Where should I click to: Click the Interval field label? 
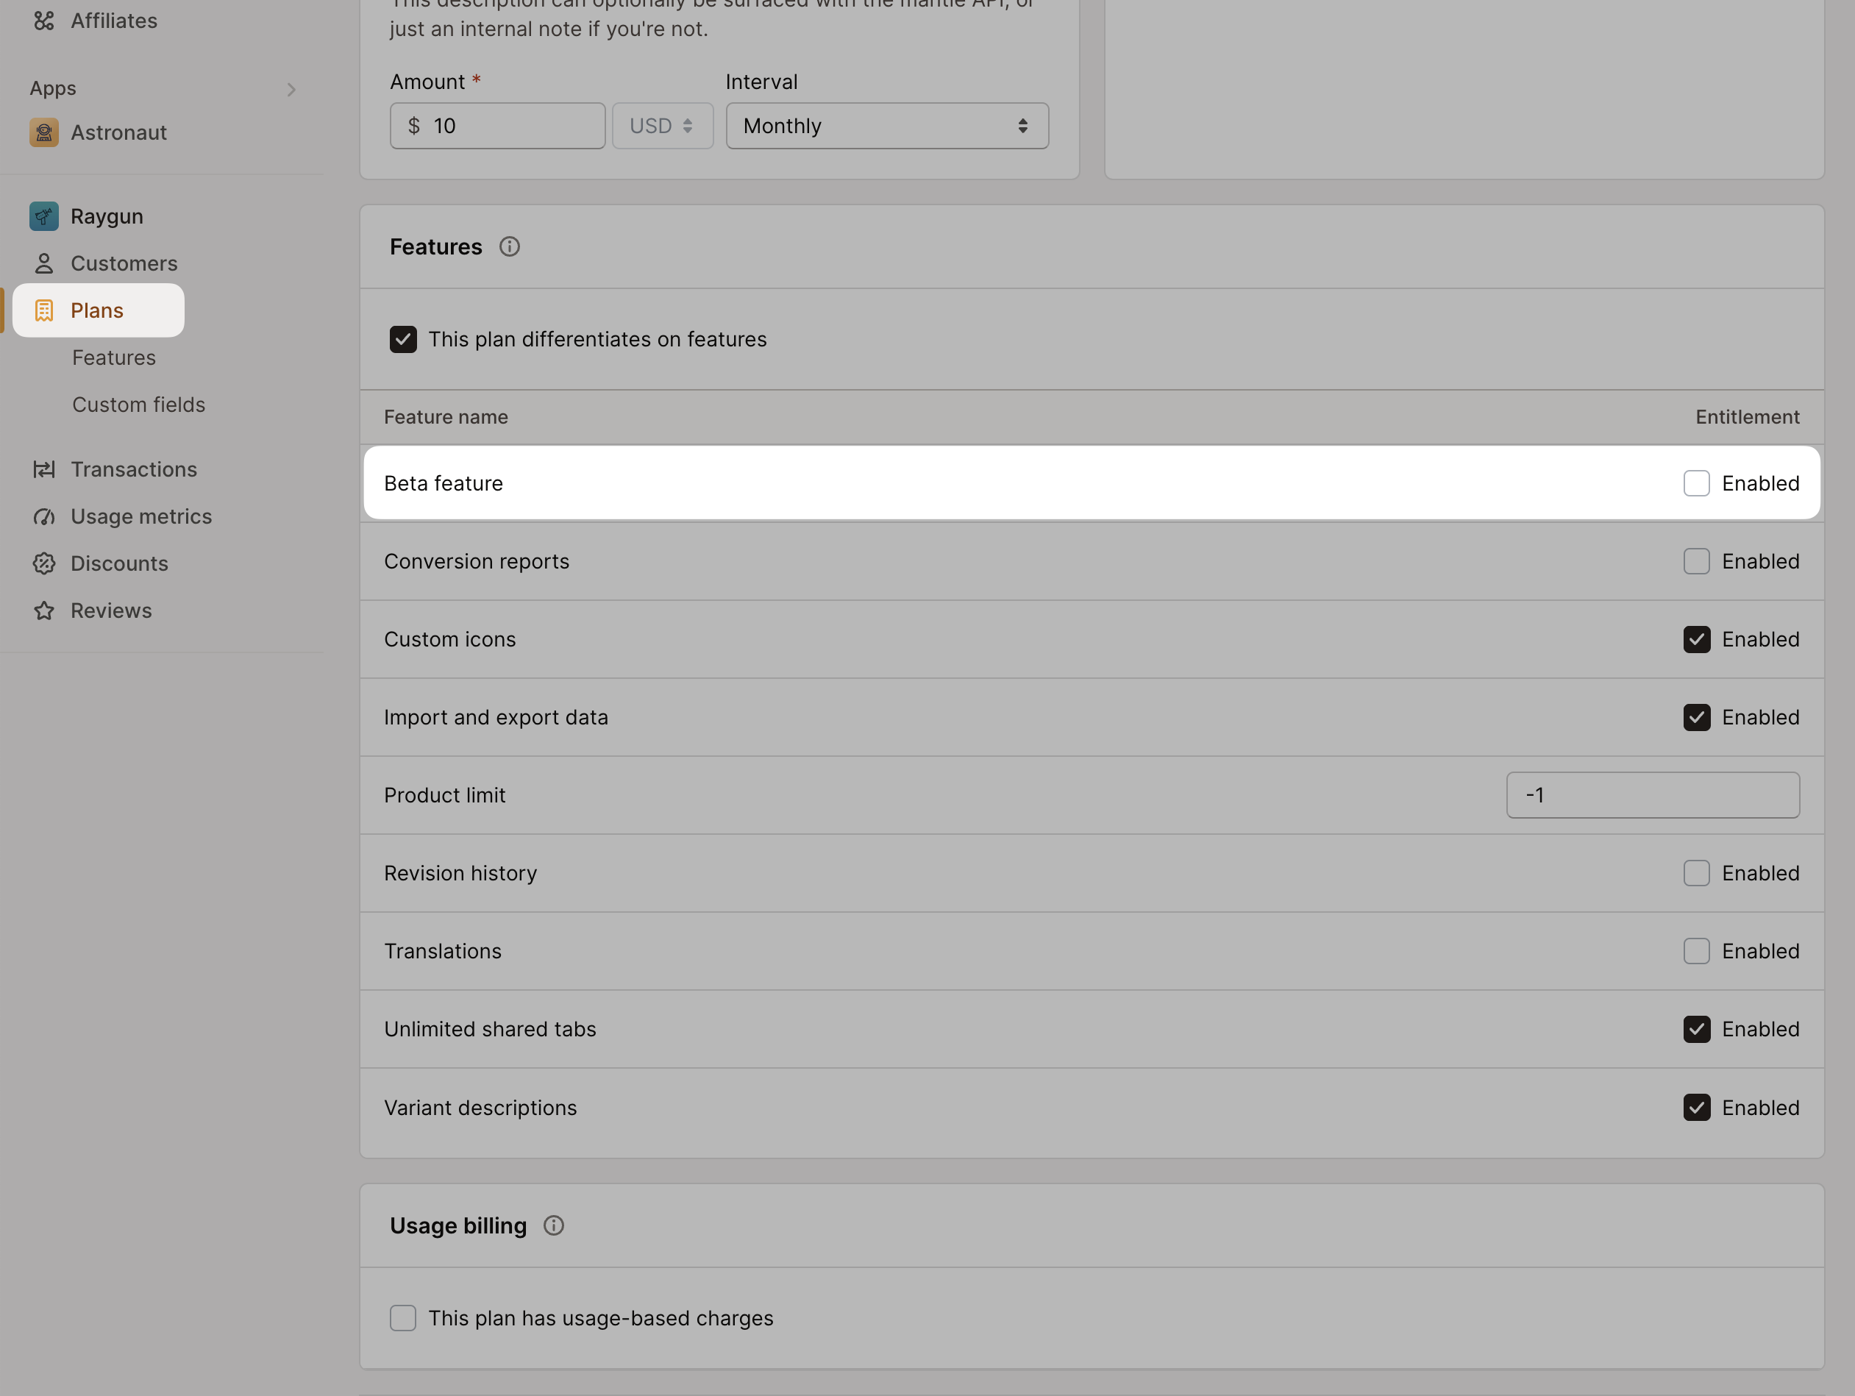(761, 82)
